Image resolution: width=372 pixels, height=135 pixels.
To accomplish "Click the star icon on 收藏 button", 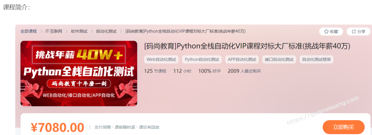I will pos(326,31).
